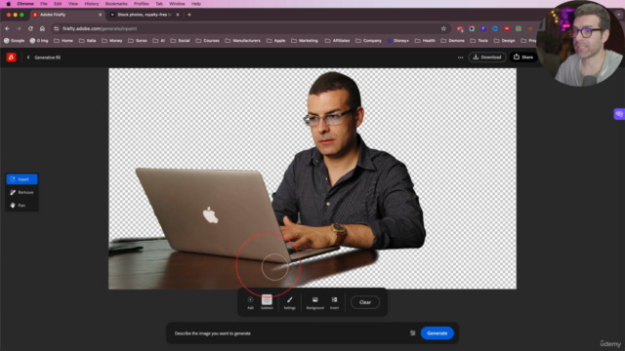Select the Background selection option
This screenshot has height=351, width=625.
[x=314, y=302]
